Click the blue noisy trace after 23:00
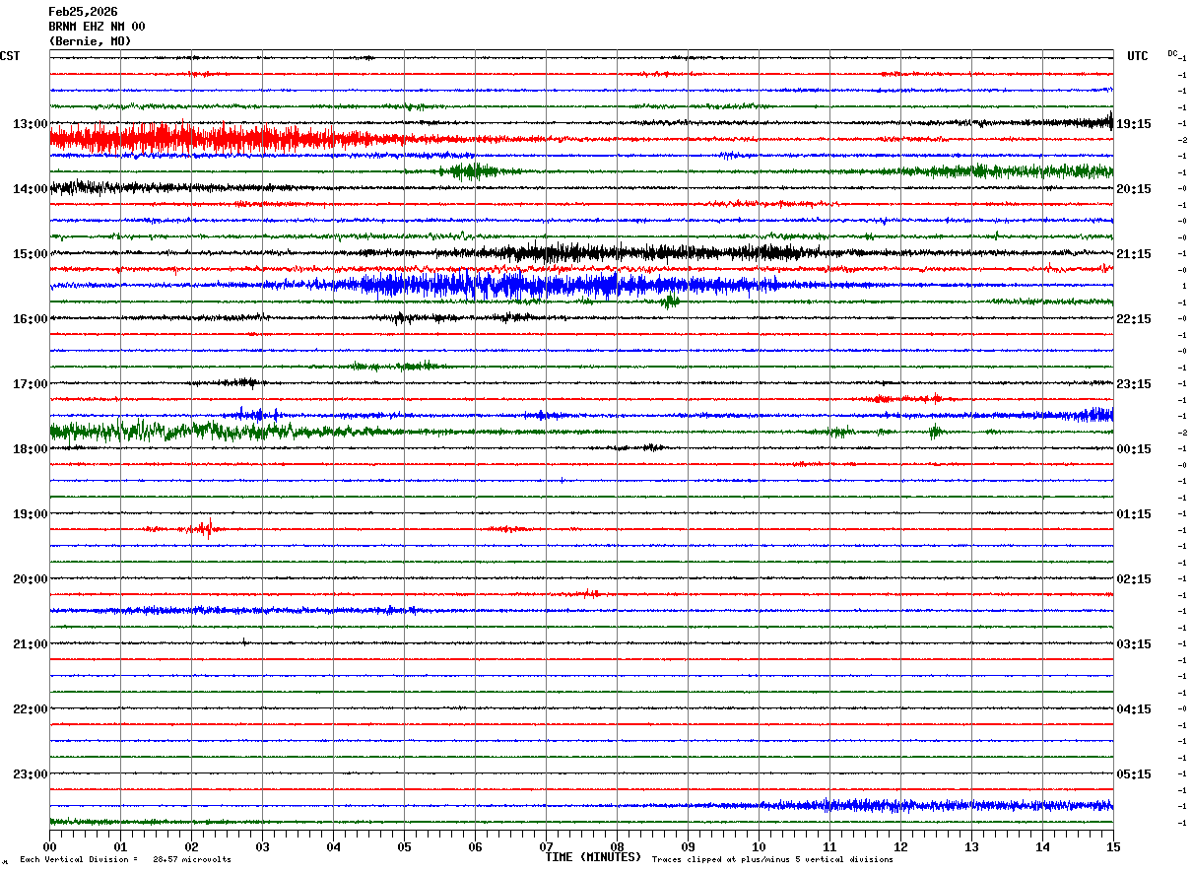Screen dimensions: 1192x873 (x=581, y=806)
